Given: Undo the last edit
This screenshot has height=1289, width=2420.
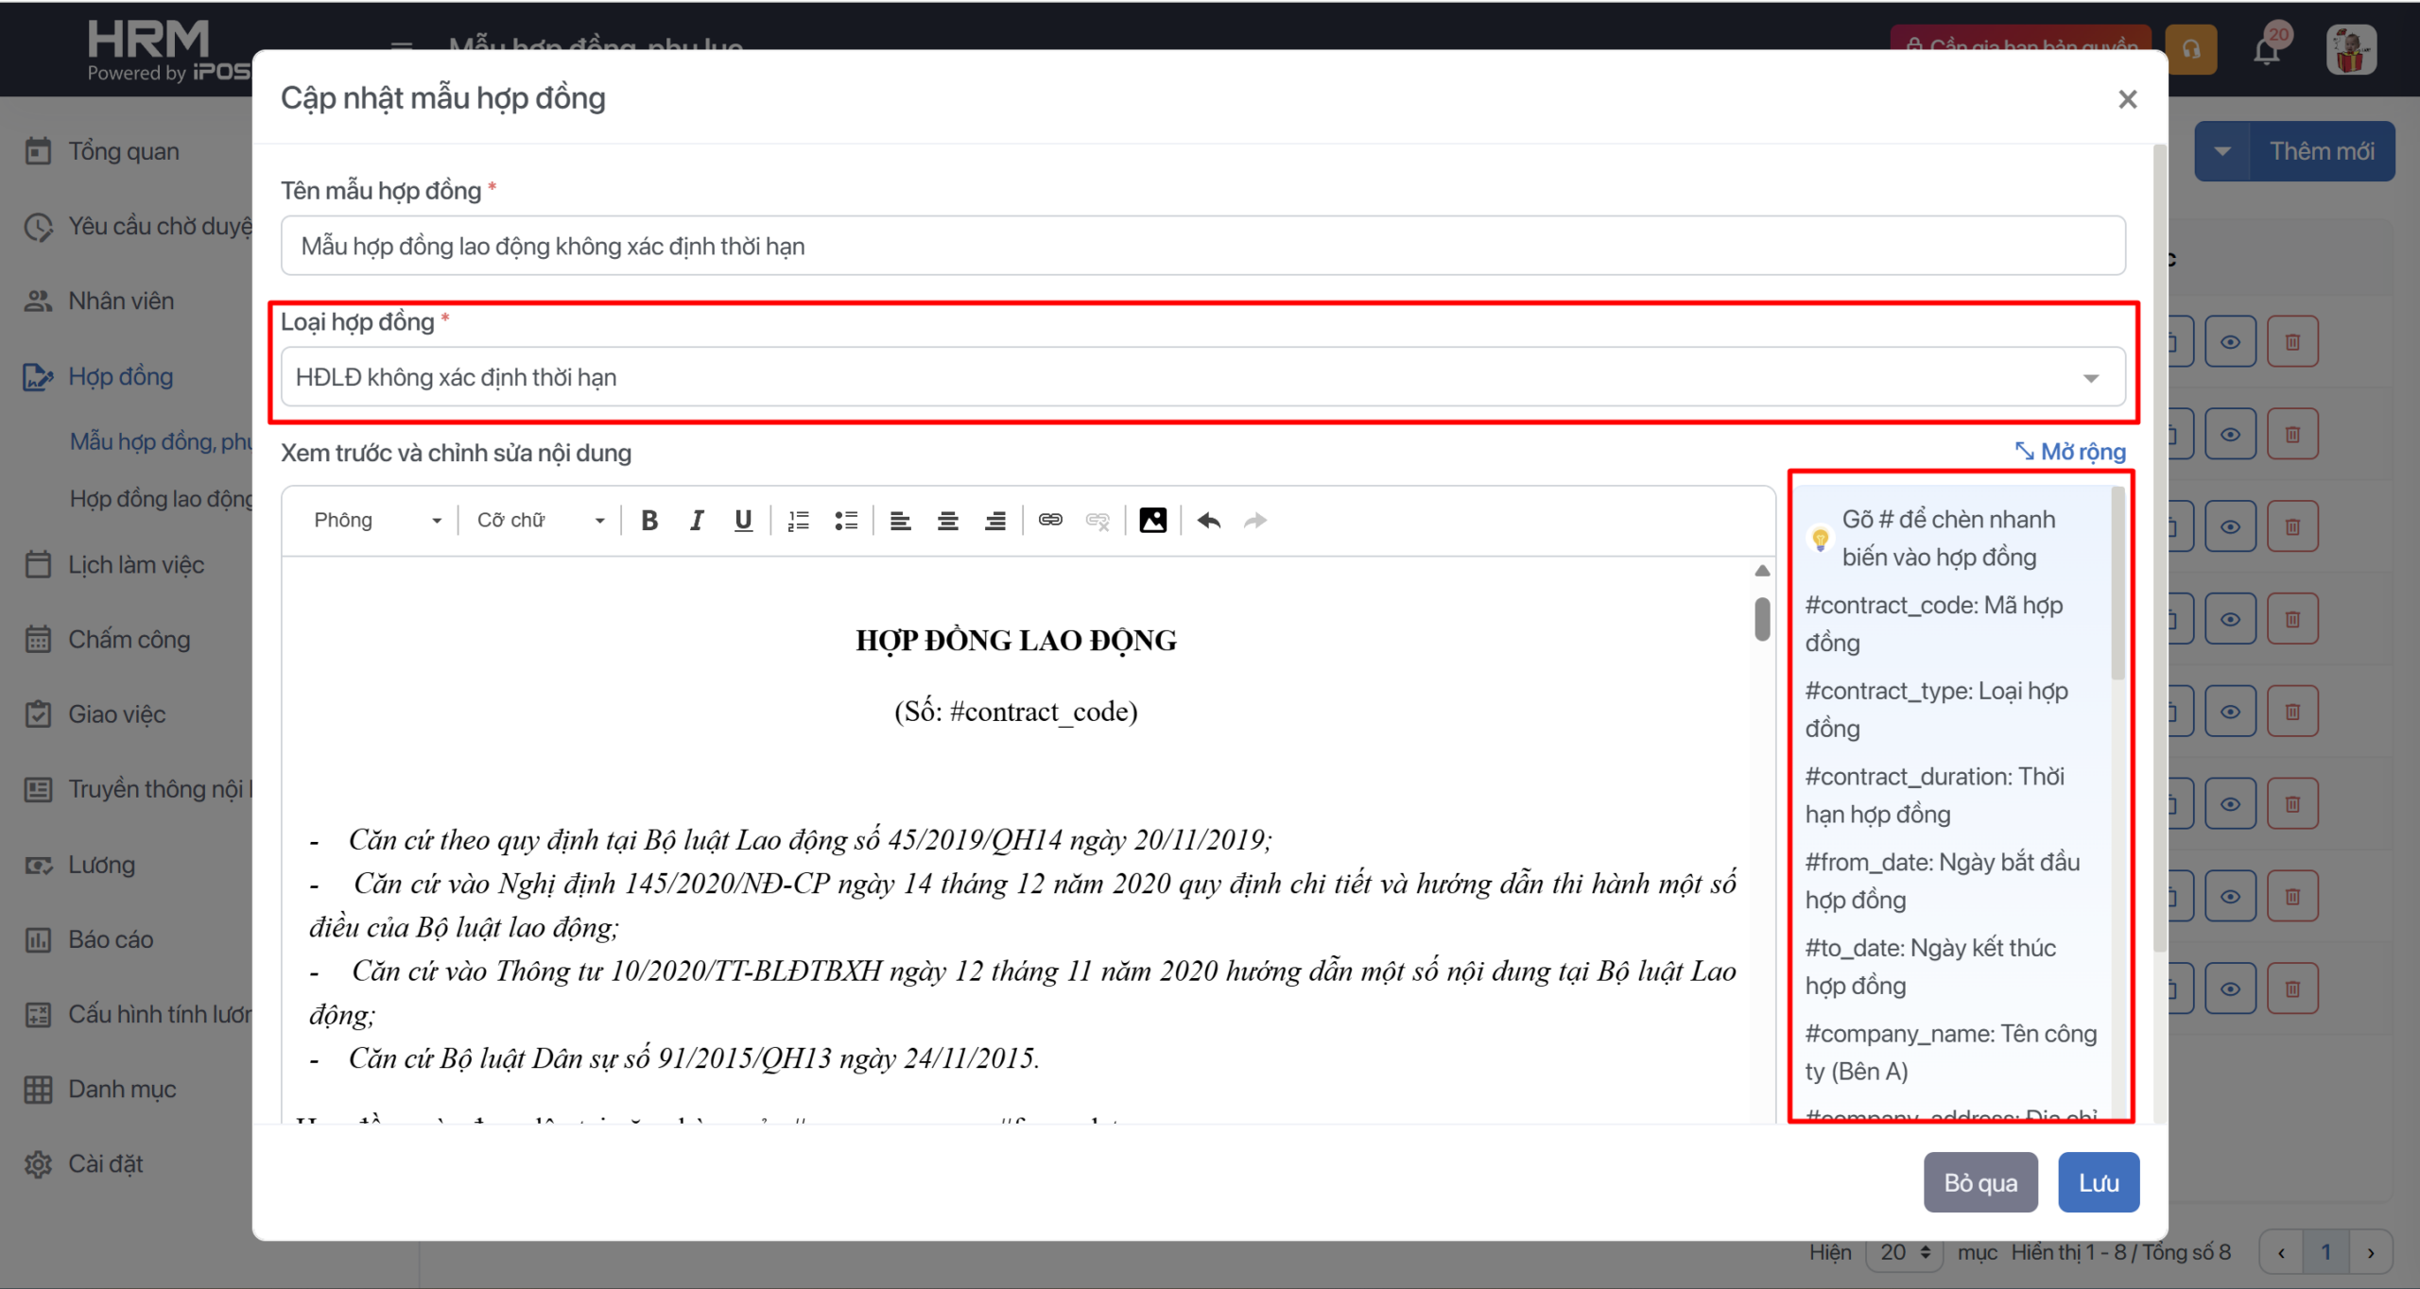Looking at the screenshot, I should coord(1208,521).
